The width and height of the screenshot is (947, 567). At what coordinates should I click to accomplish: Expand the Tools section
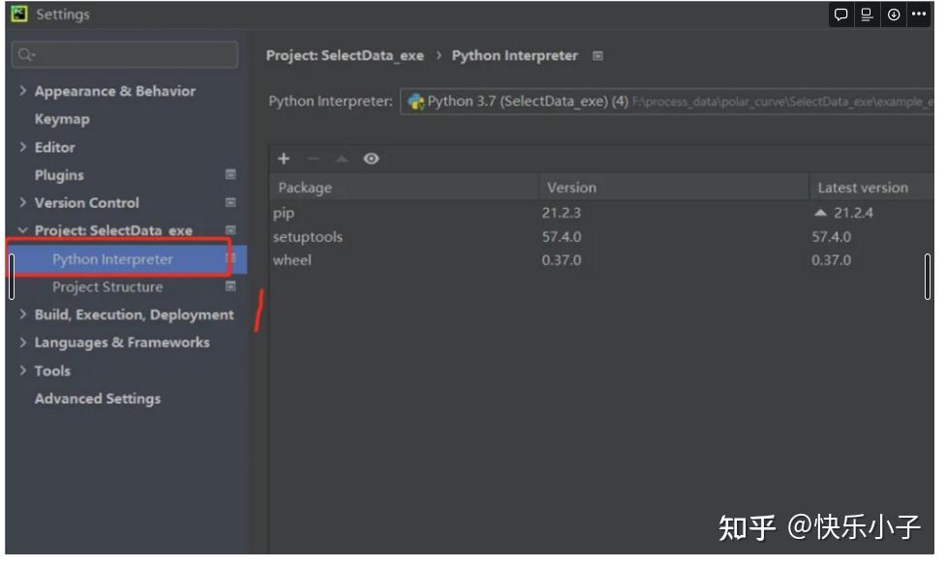point(23,371)
